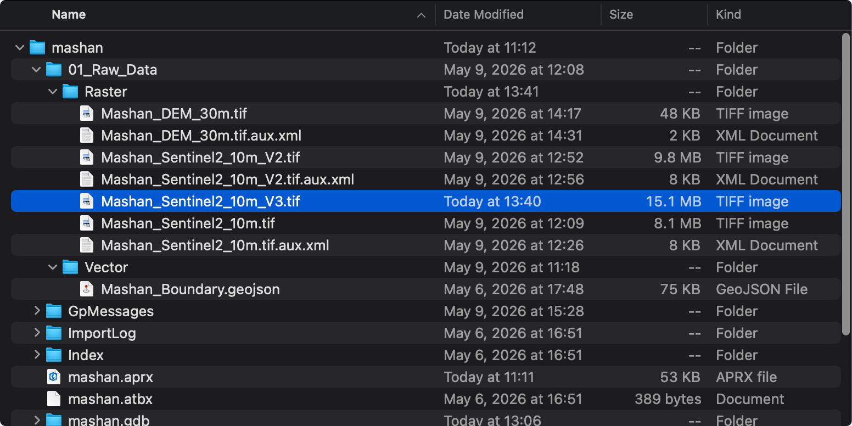
Task: Click the Mashan_DEM_30m.tif TIFF file icon
Action: coord(86,114)
